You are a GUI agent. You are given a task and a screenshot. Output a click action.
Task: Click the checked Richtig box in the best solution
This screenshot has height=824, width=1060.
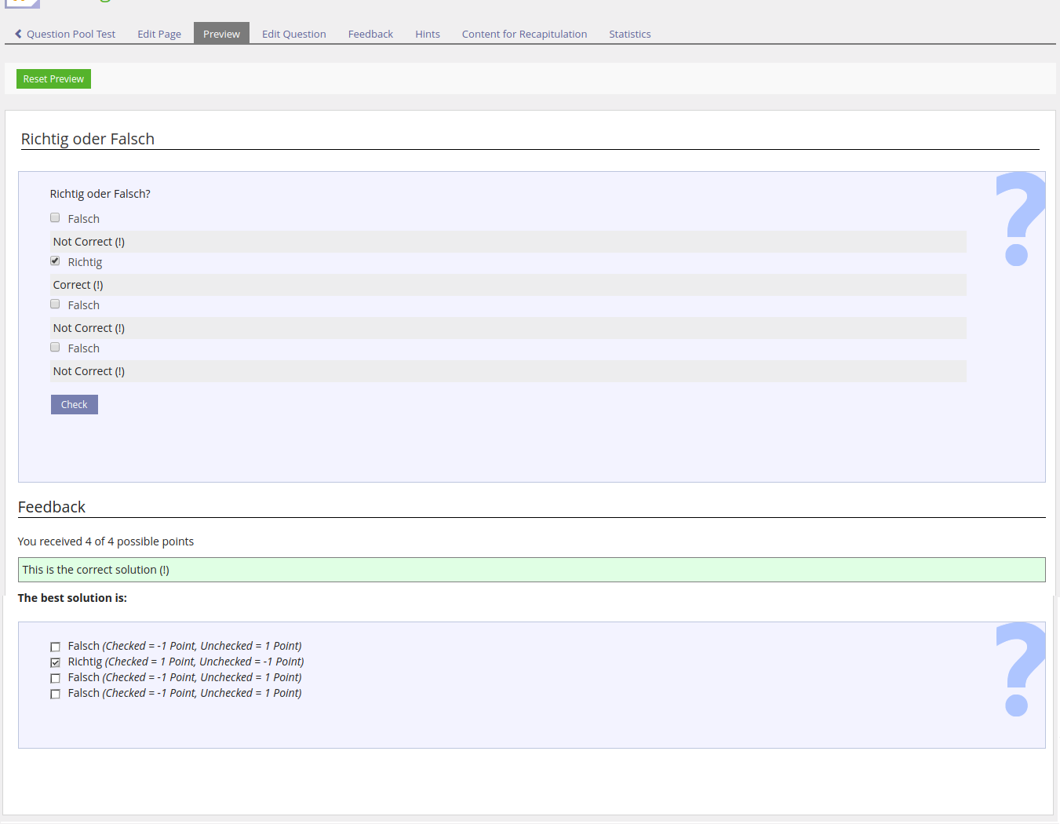(x=55, y=662)
